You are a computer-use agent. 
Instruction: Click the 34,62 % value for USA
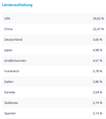click(98, 19)
